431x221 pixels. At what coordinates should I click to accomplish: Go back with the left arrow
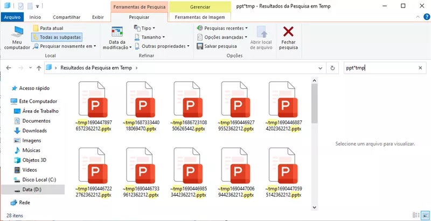pos(9,68)
